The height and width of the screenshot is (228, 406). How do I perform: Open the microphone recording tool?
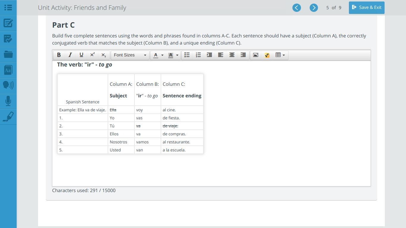click(x=8, y=101)
